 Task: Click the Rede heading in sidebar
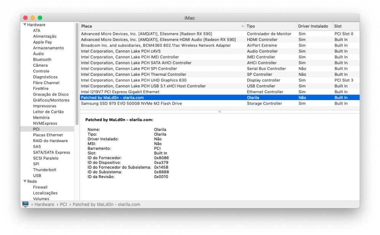pos(32,181)
